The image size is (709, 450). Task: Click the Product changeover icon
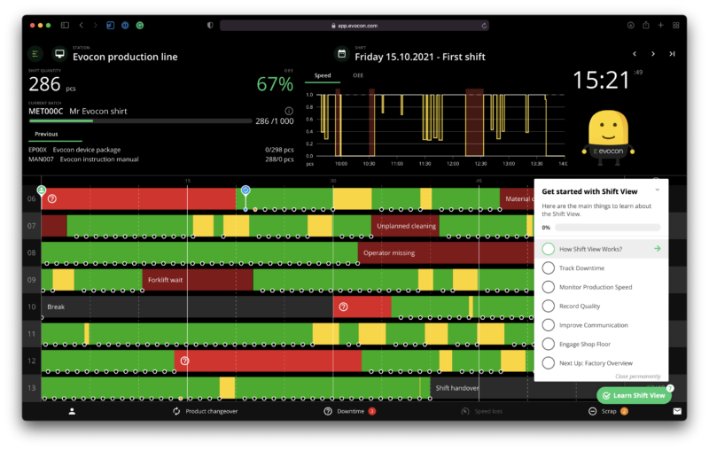[x=176, y=411]
